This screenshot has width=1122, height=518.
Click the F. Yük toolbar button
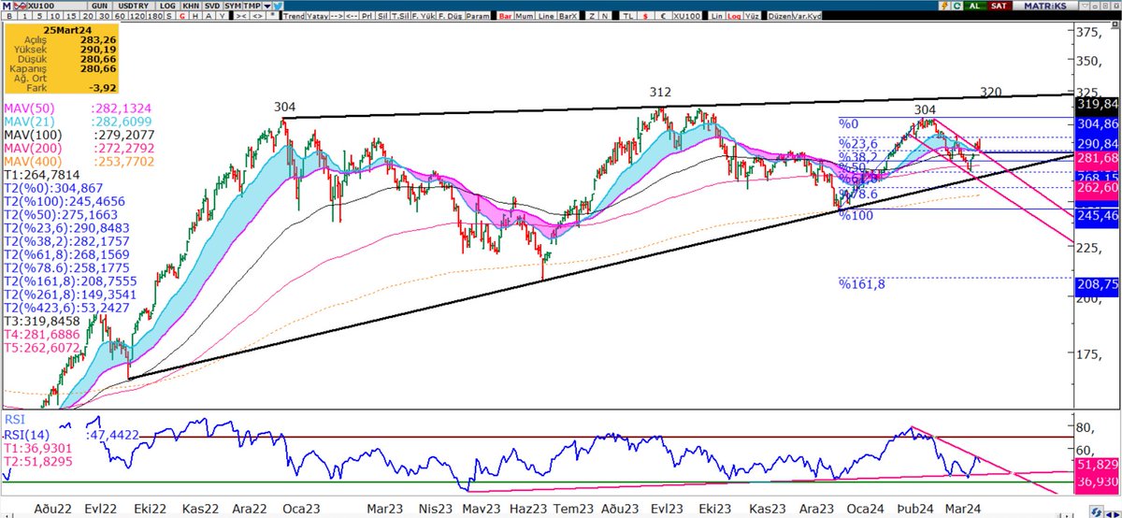pos(424,16)
